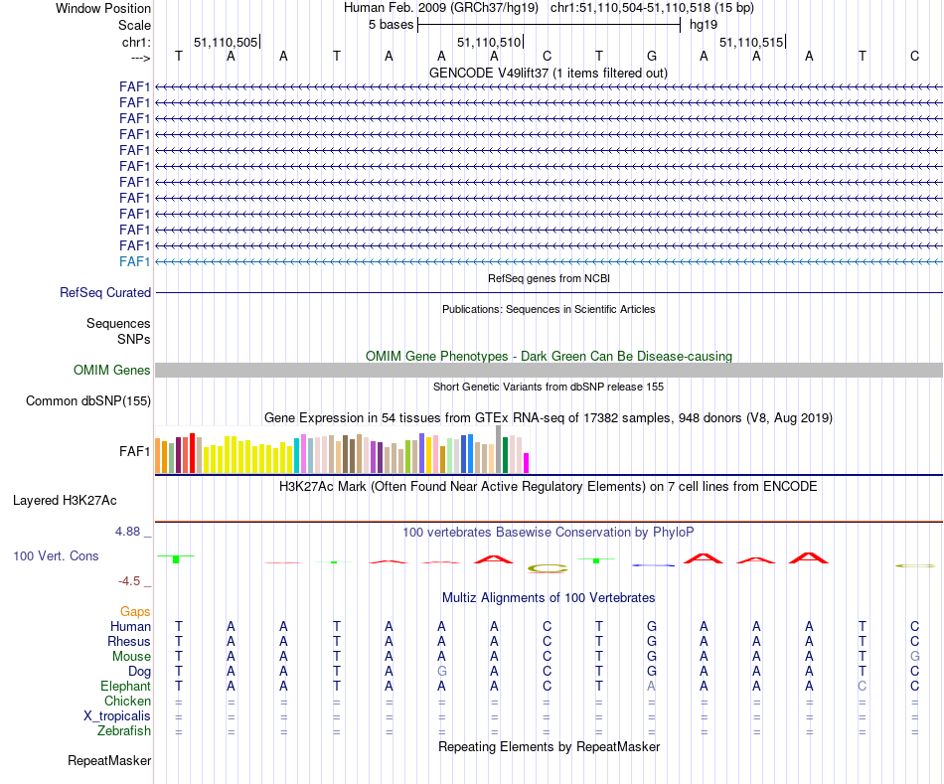This screenshot has width=944, height=784.
Task: Click the RefSeq Curated track label
Action: (105, 293)
